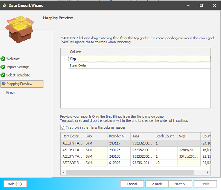Screen dimensions: 221x190
Task: Click the package box wizard image
Action: 20,29
